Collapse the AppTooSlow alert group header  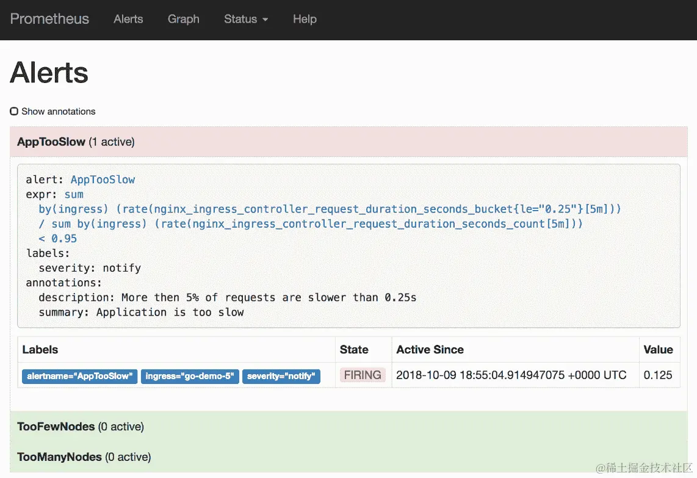pos(348,142)
